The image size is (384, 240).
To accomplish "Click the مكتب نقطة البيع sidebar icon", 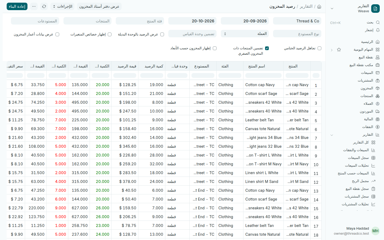I will 378,65.
